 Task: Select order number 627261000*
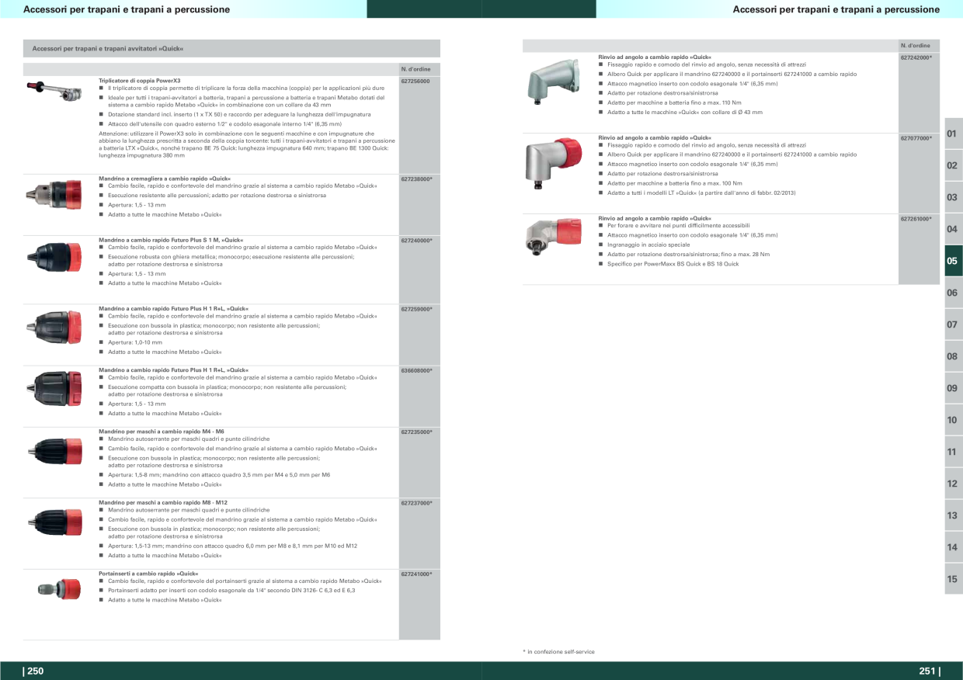point(916,219)
